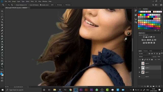Image resolution: width=163 pixels, height=92 pixels.
Task: Pick the red swatch in Swatches
Action: pos(139,15)
